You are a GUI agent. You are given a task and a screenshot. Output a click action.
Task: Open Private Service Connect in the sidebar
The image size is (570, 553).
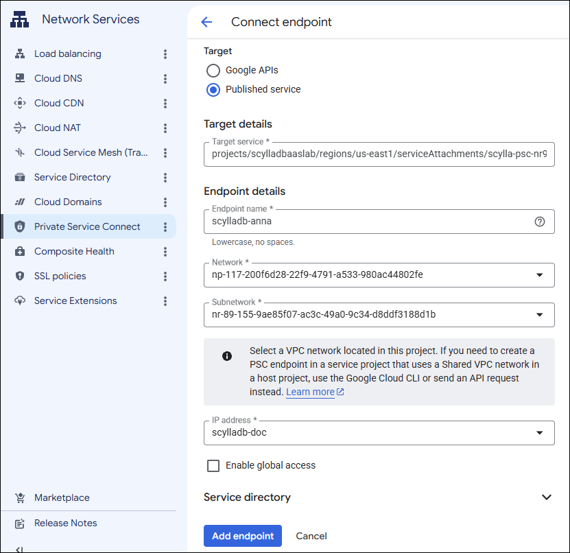[x=87, y=226]
